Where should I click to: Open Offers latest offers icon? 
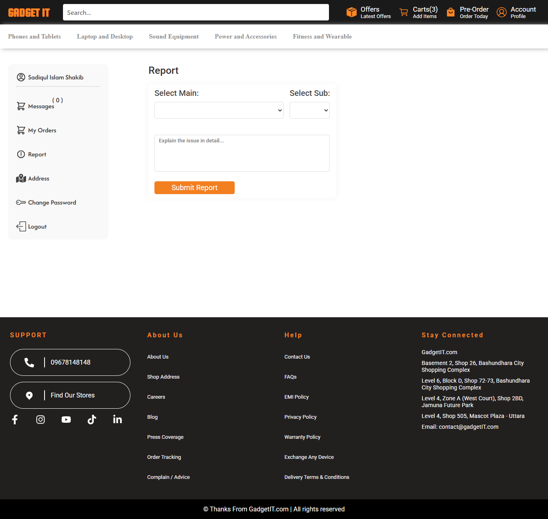pos(351,12)
